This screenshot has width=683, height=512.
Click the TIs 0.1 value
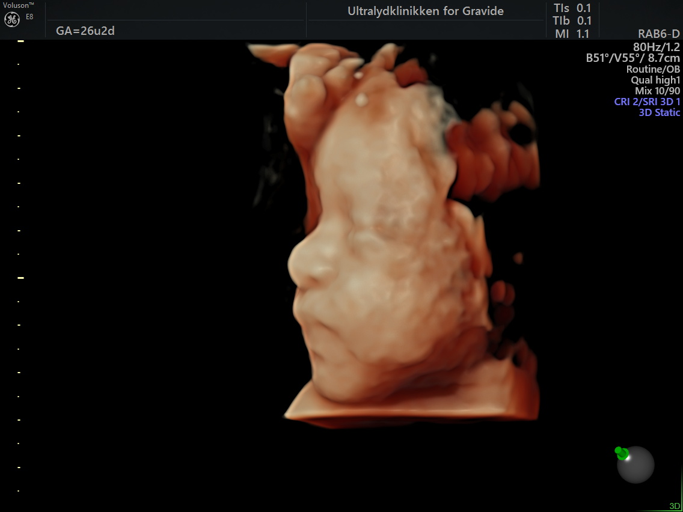click(572, 8)
